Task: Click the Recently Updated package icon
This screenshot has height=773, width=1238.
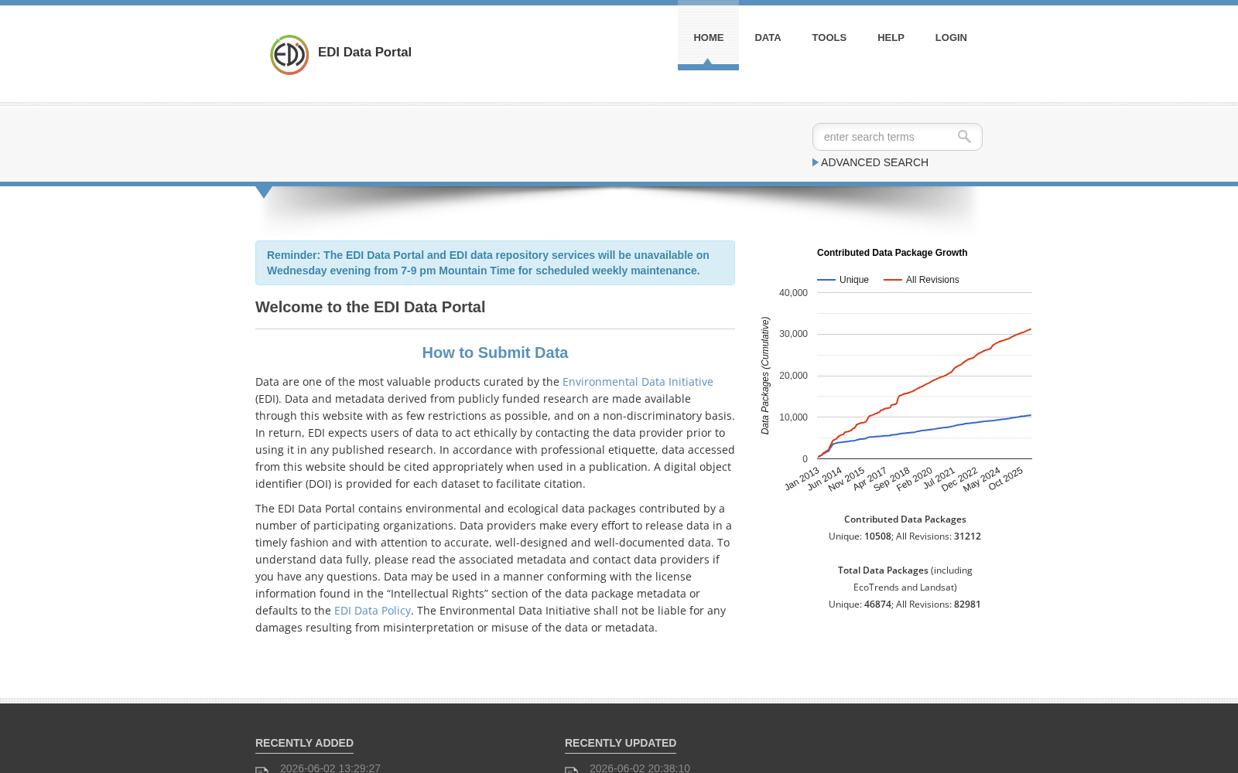Action: [x=572, y=770]
